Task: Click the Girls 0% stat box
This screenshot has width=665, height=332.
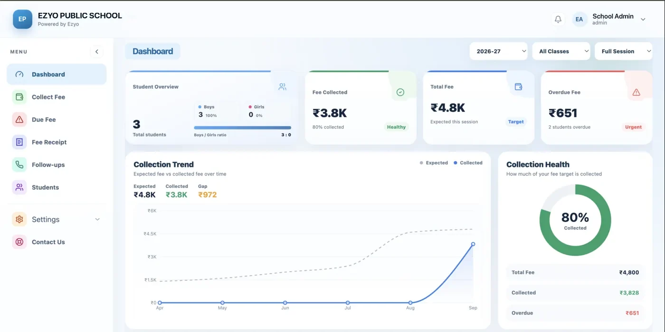Action: point(266,112)
